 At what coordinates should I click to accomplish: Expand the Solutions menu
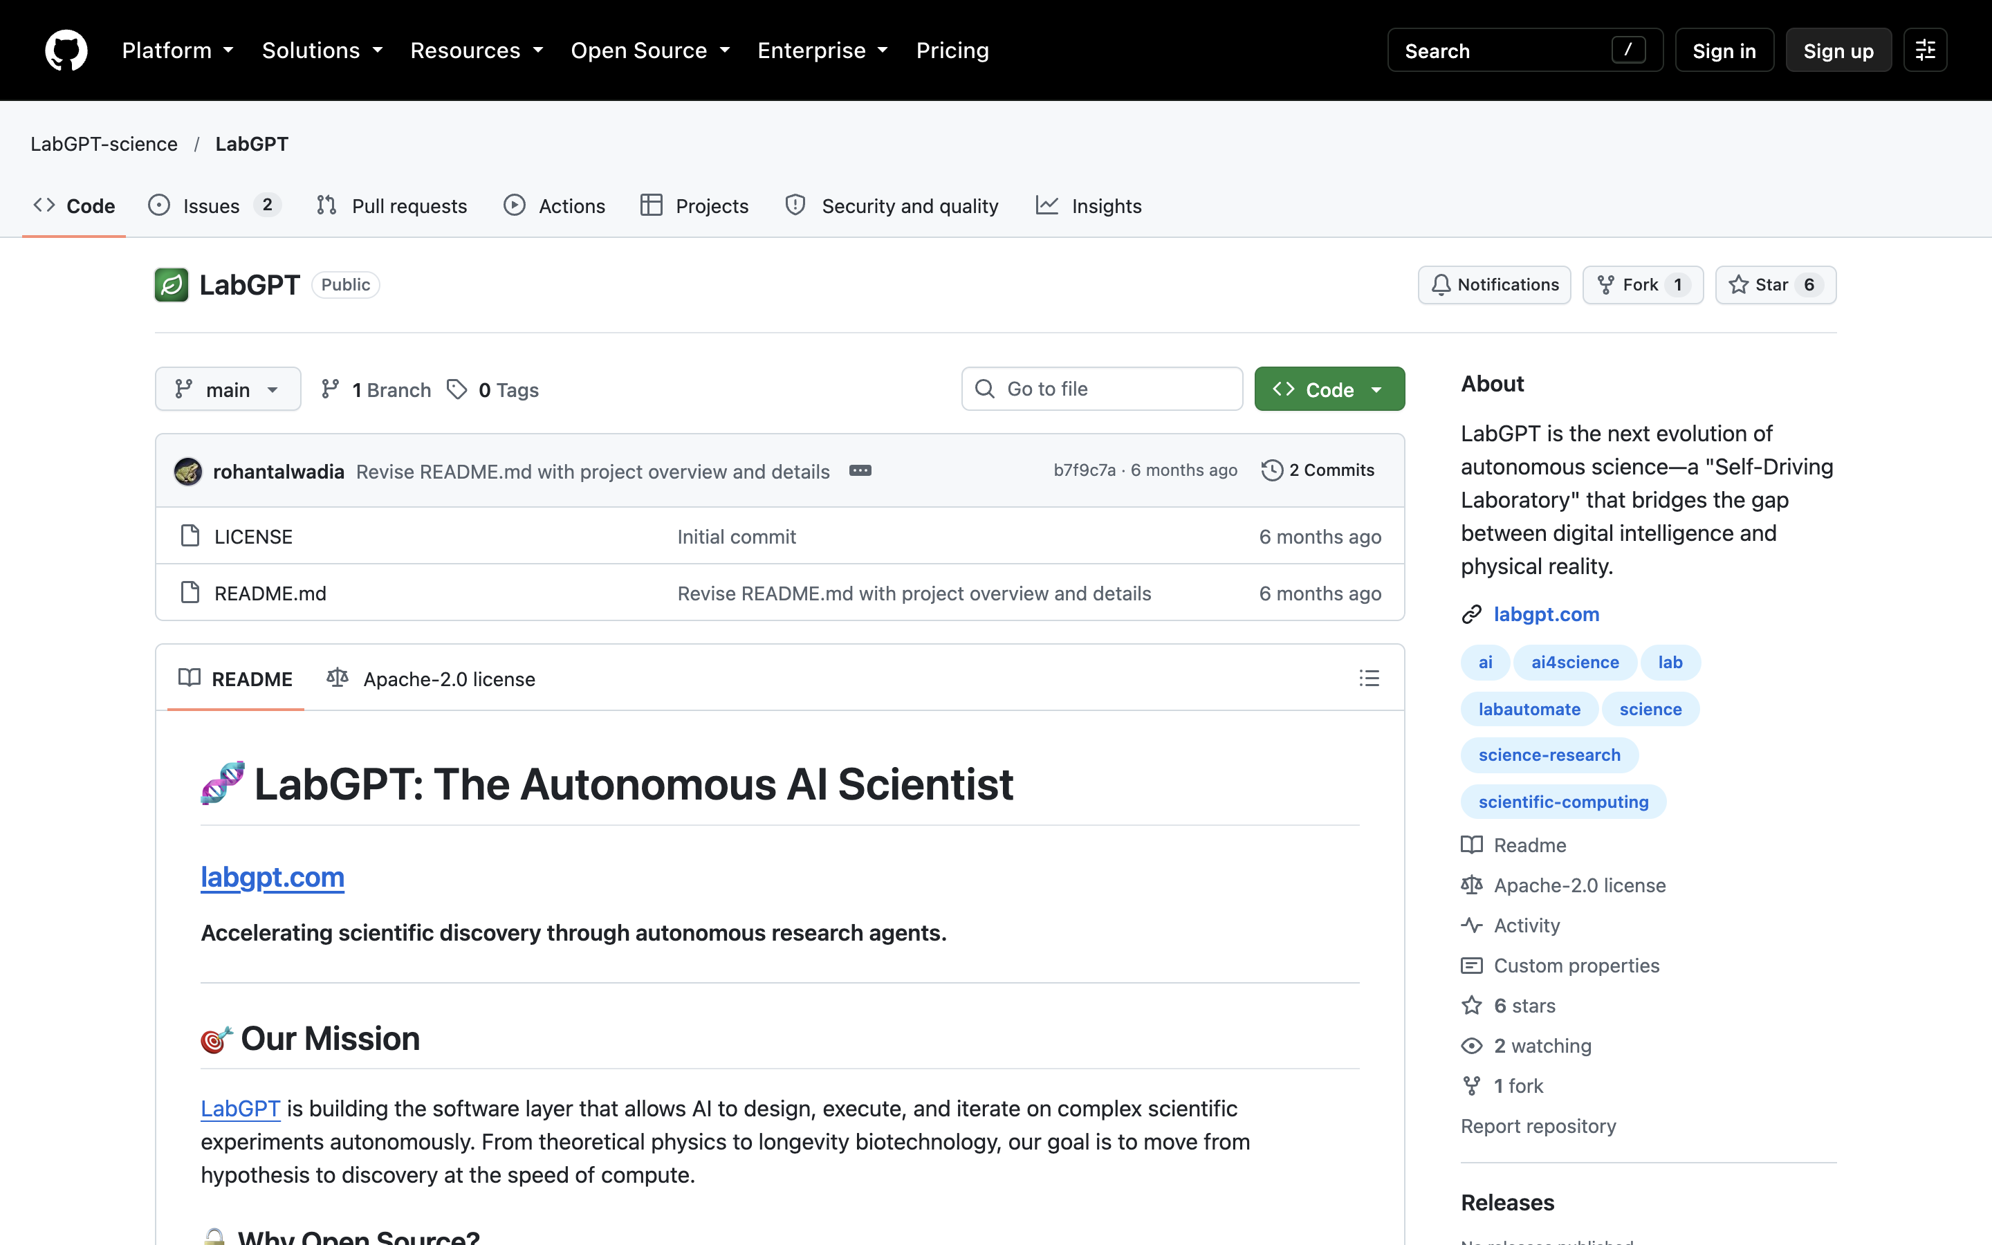pos(323,50)
